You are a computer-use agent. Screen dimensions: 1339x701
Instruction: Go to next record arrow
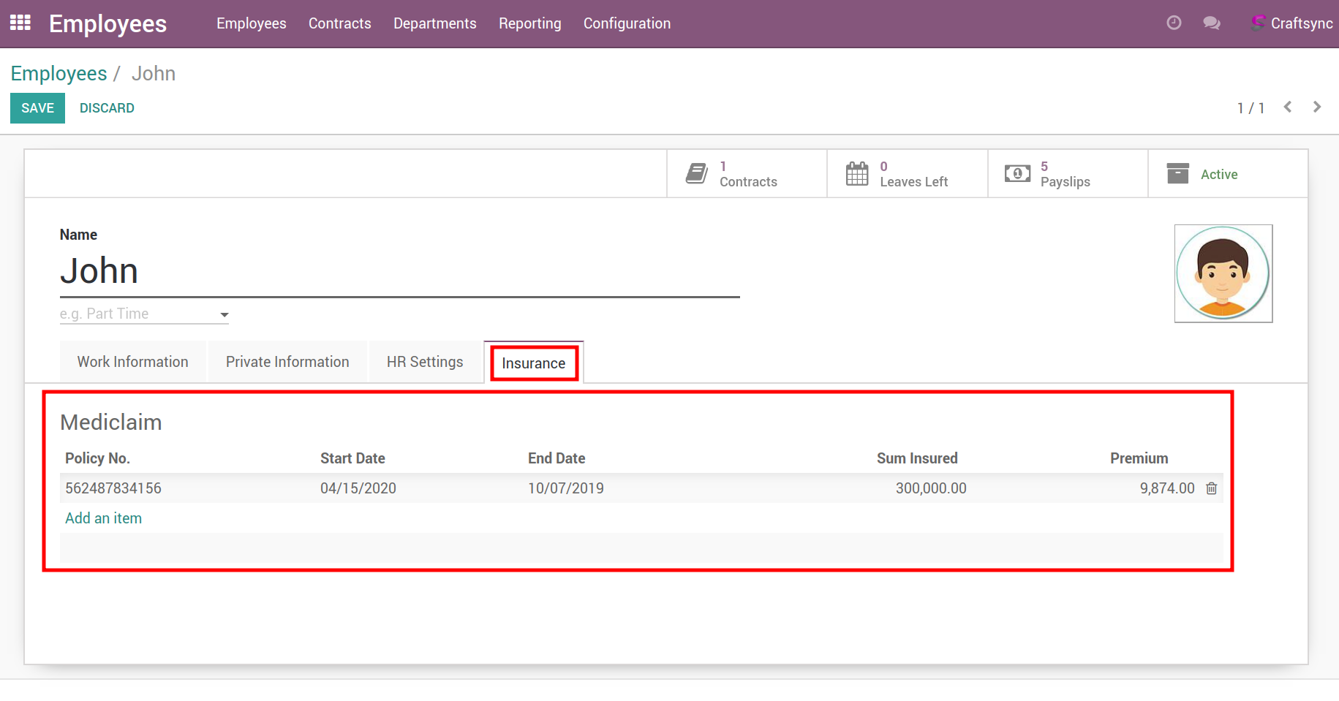pos(1317,107)
